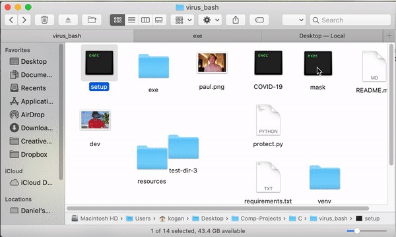
Task: Click the 'protect.py' file name label
Action: tap(268, 144)
